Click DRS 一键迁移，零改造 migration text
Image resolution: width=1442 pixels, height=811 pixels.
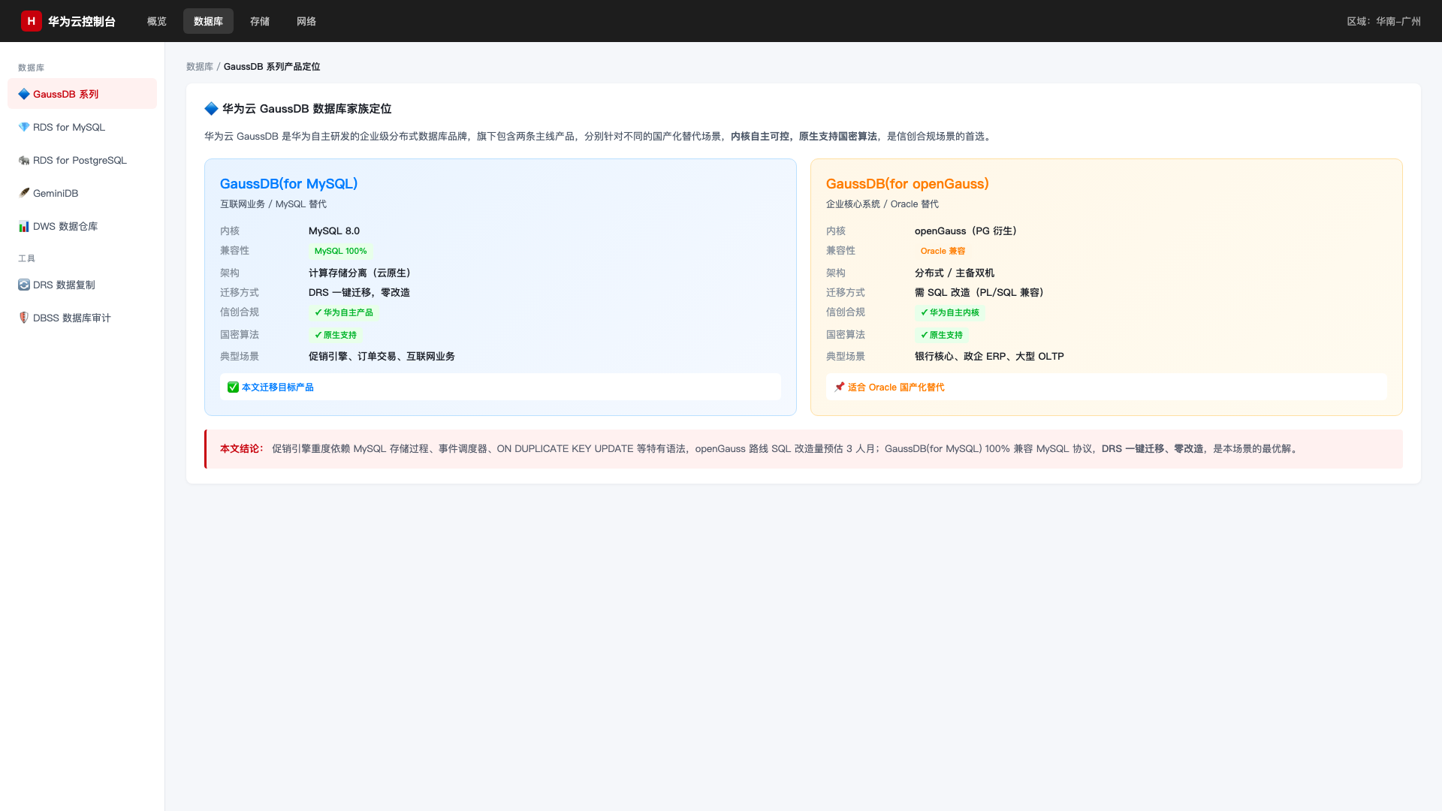359,293
